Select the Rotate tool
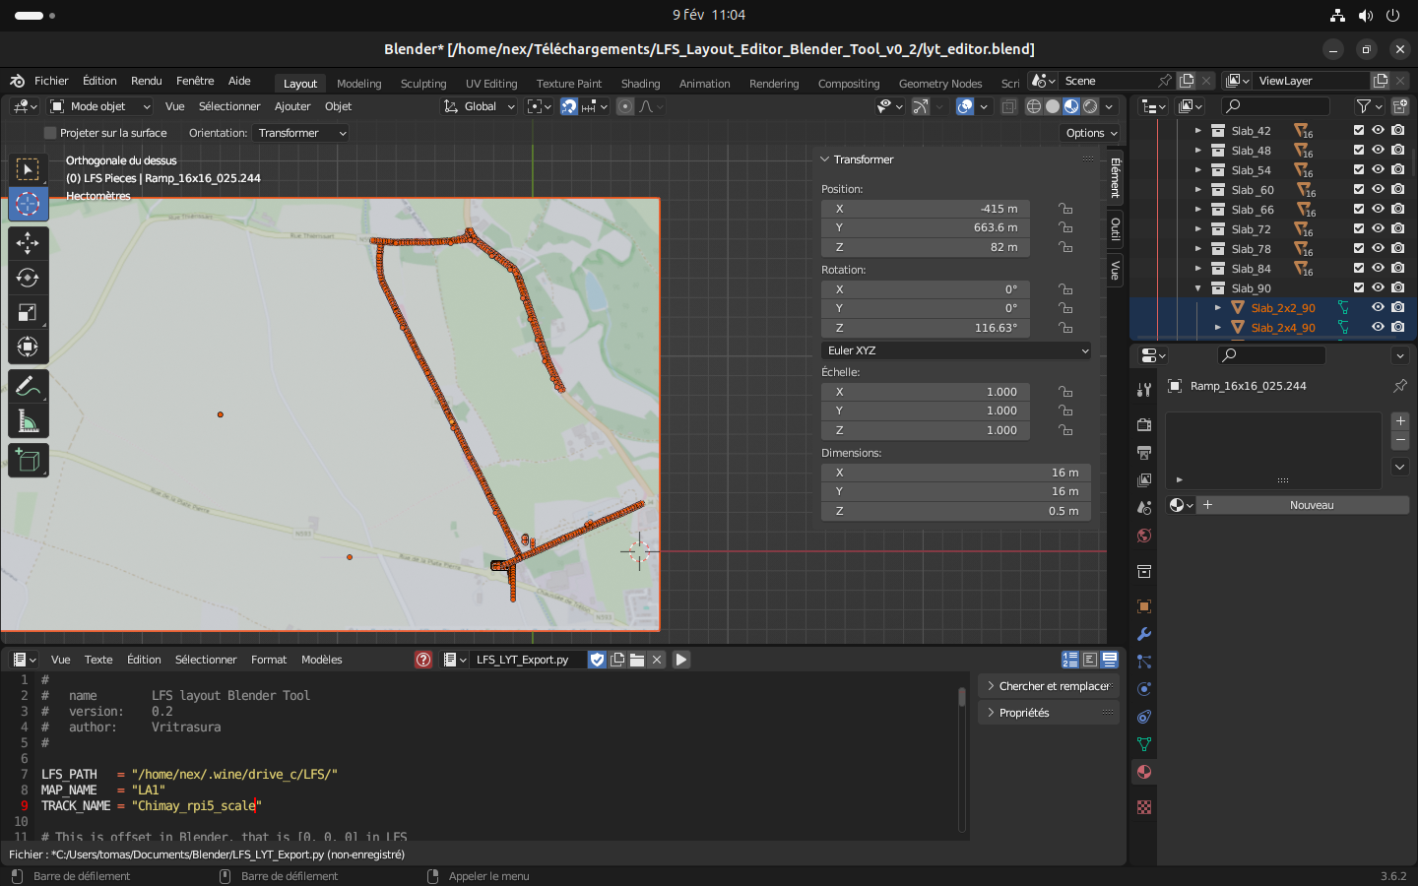The width and height of the screenshot is (1418, 886). 28,278
